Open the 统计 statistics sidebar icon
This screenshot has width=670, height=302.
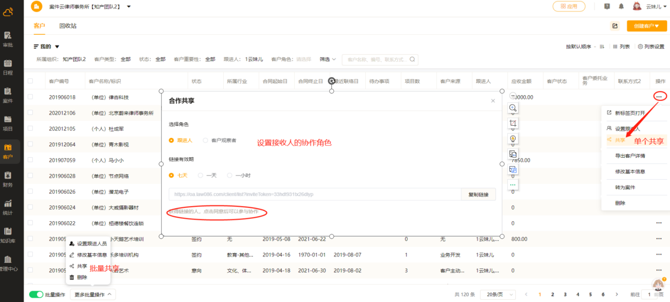(x=8, y=207)
